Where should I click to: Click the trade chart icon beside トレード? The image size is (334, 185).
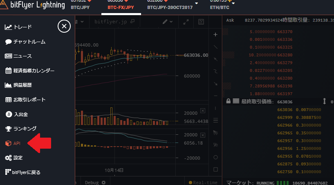tap(8, 27)
